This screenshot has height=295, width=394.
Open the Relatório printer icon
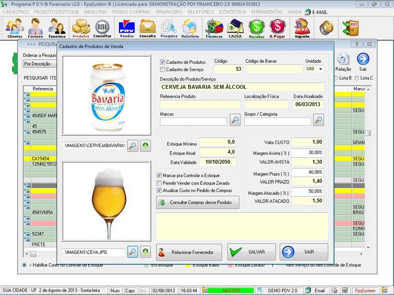point(190,28)
